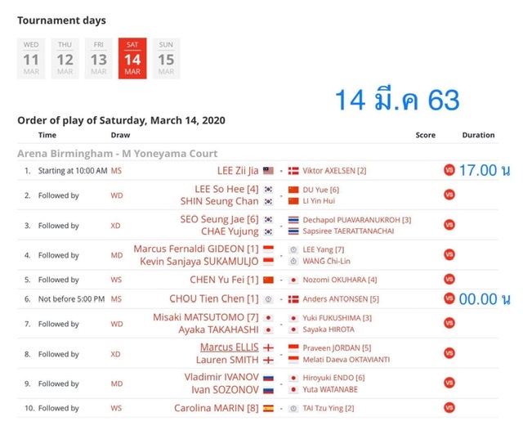Open VS icon for Marcus Ellis match

click(x=449, y=353)
